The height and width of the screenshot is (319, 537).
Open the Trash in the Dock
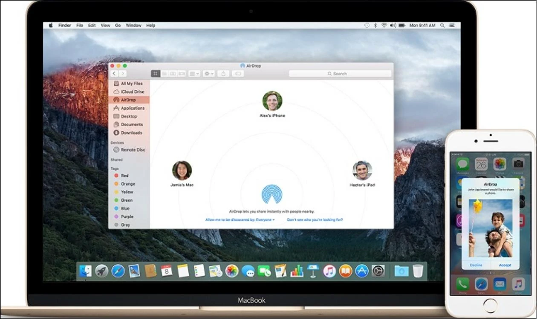pos(418,271)
